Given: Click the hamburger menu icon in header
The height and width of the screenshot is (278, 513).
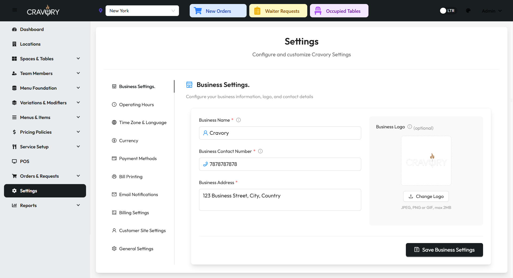Looking at the screenshot, I should pos(15,10).
